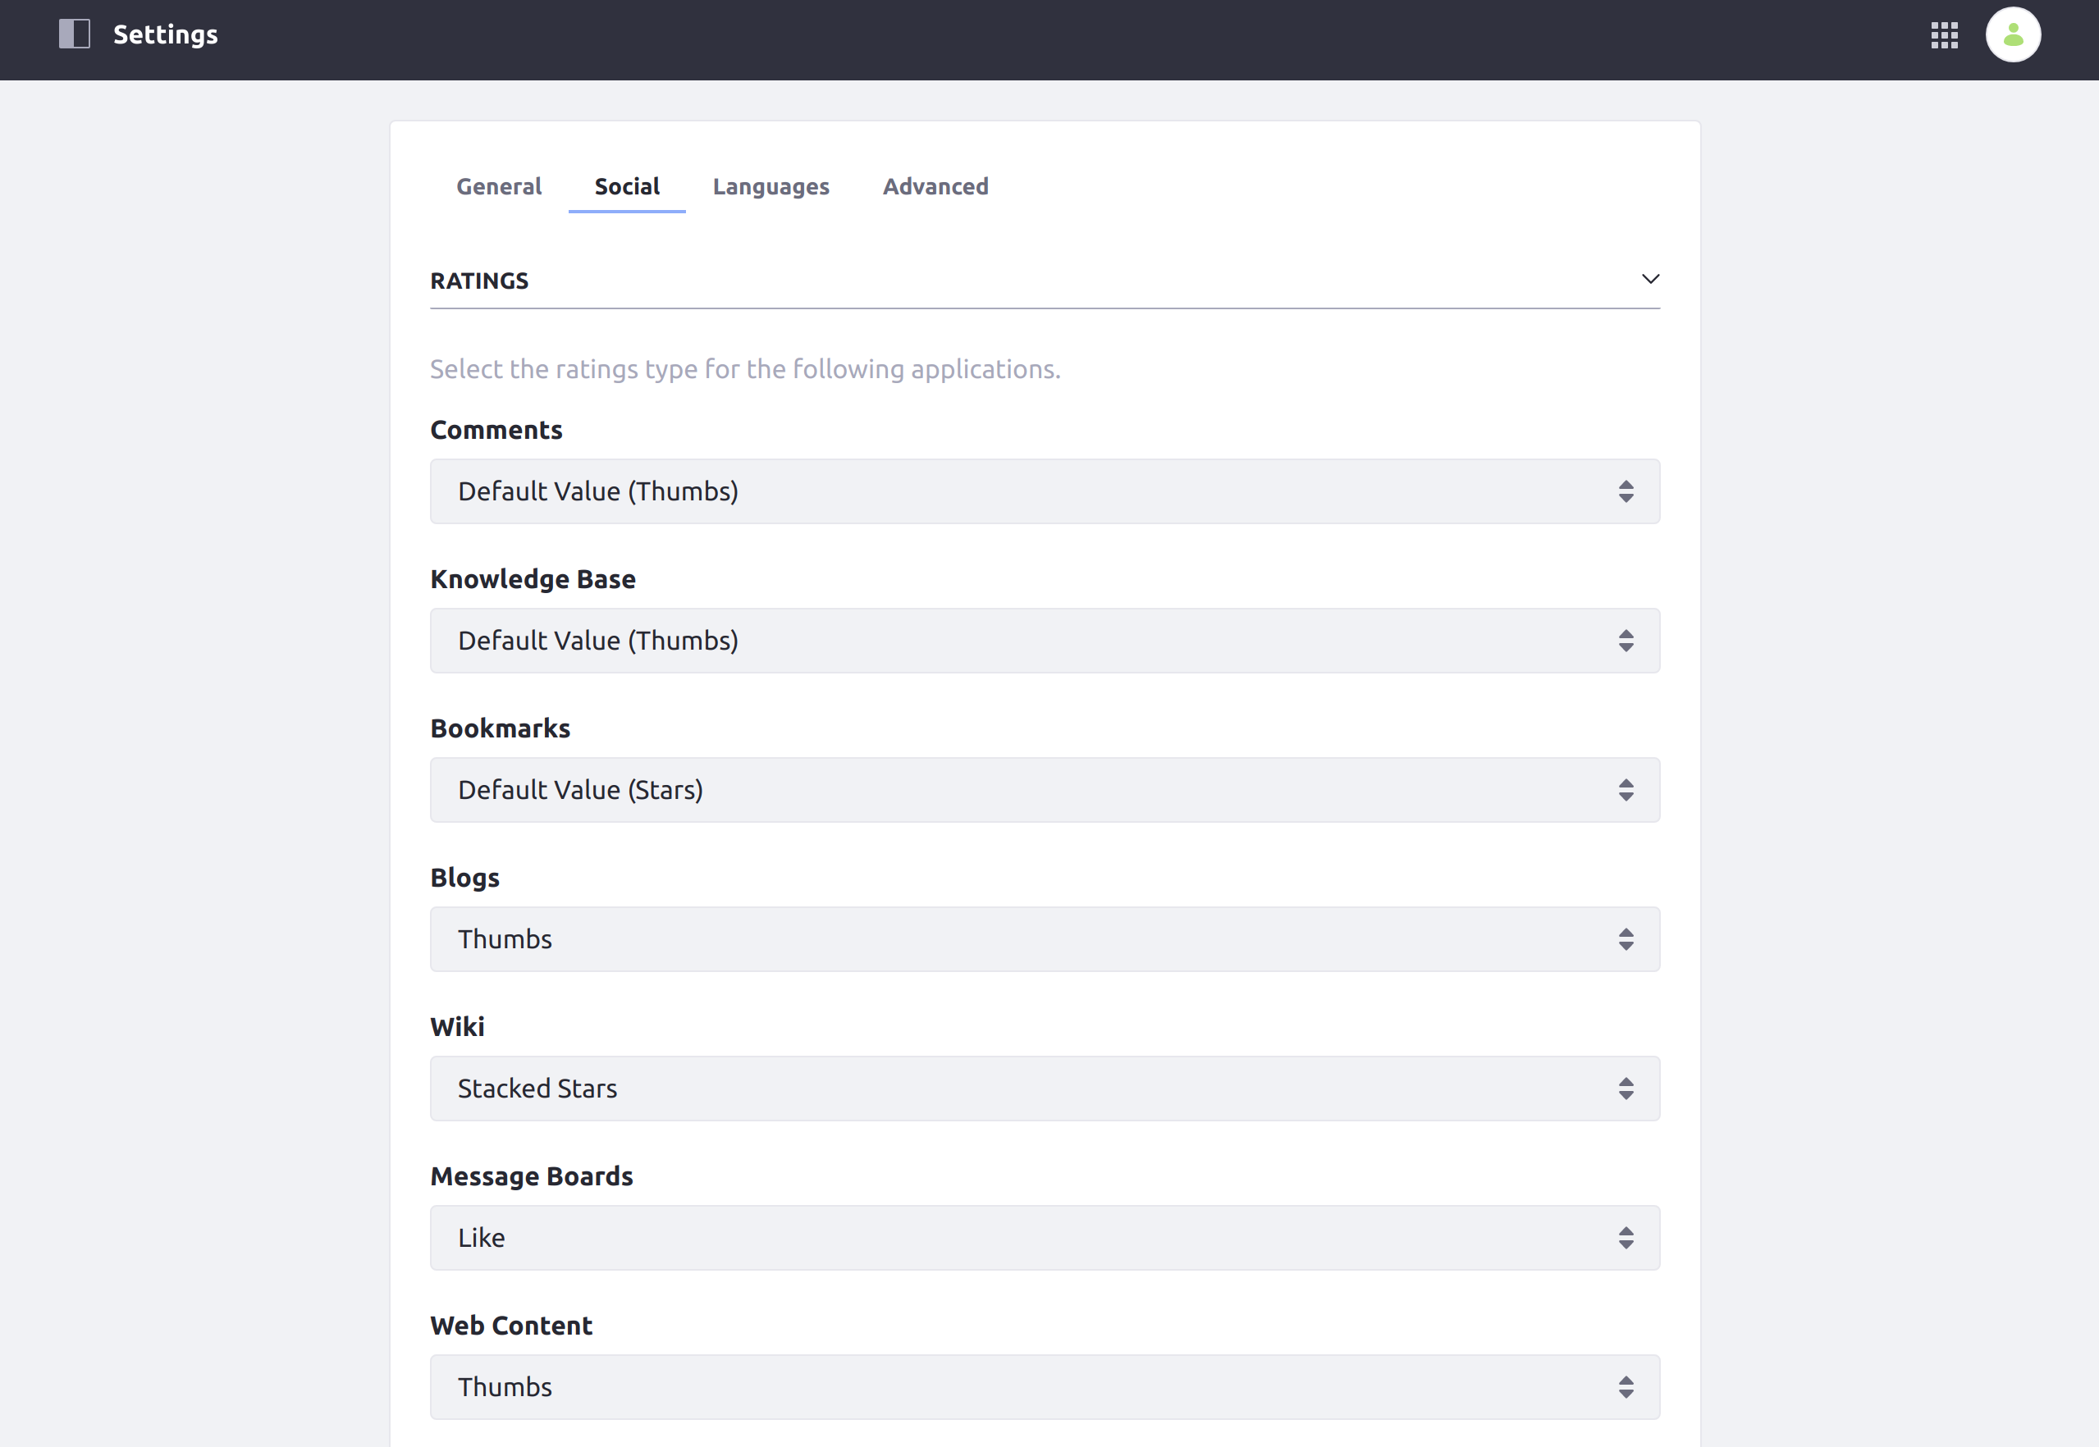The width and height of the screenshot is (2099, 1447).
Task: Click the Social tab to view settings
Action: click(x=627, y=186)
